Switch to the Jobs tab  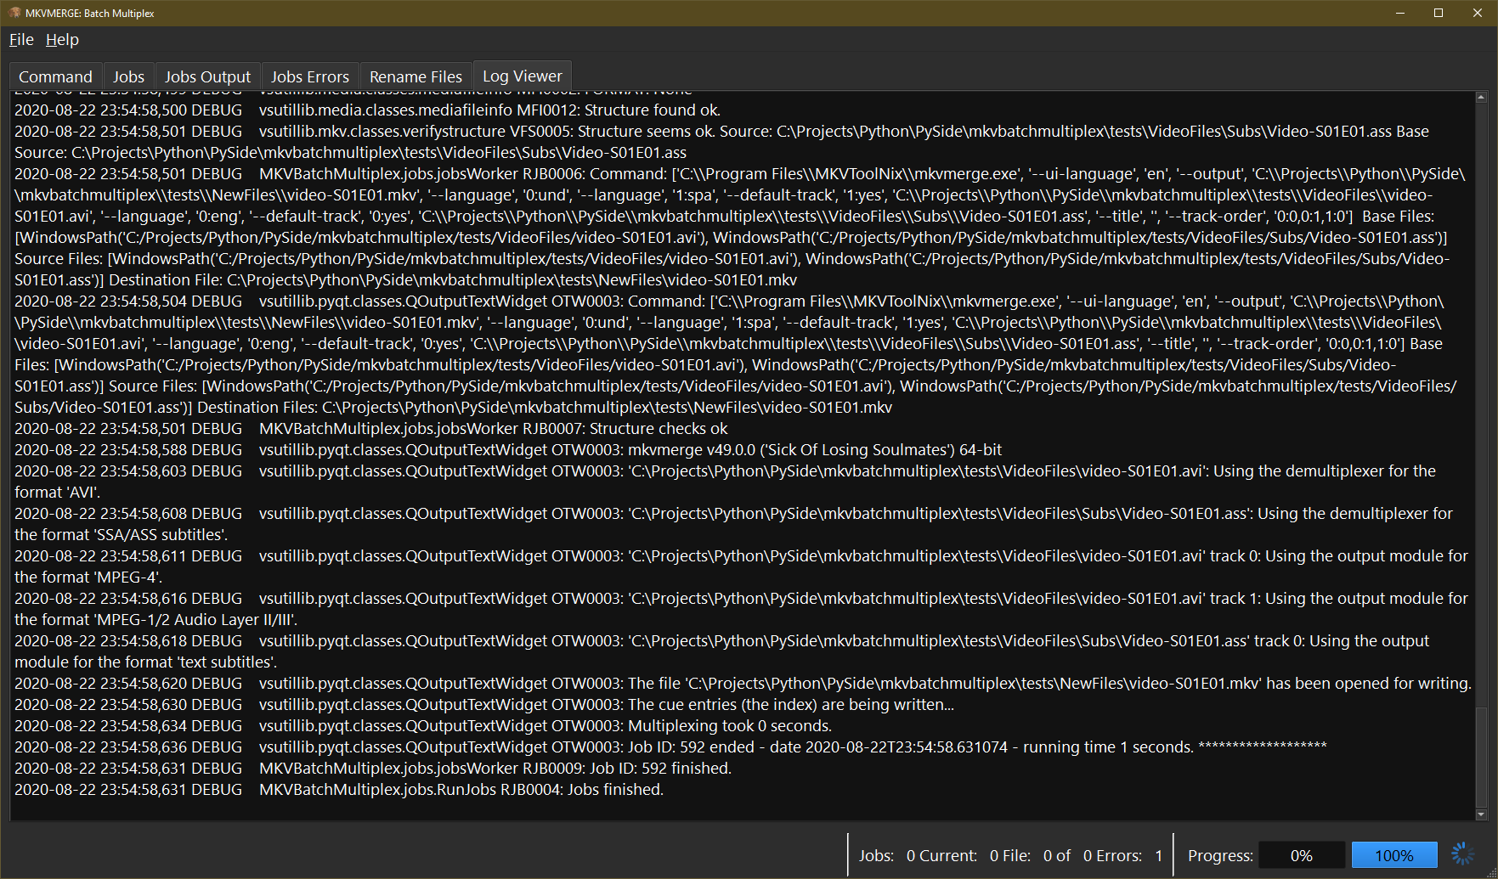tap(129, 76)
